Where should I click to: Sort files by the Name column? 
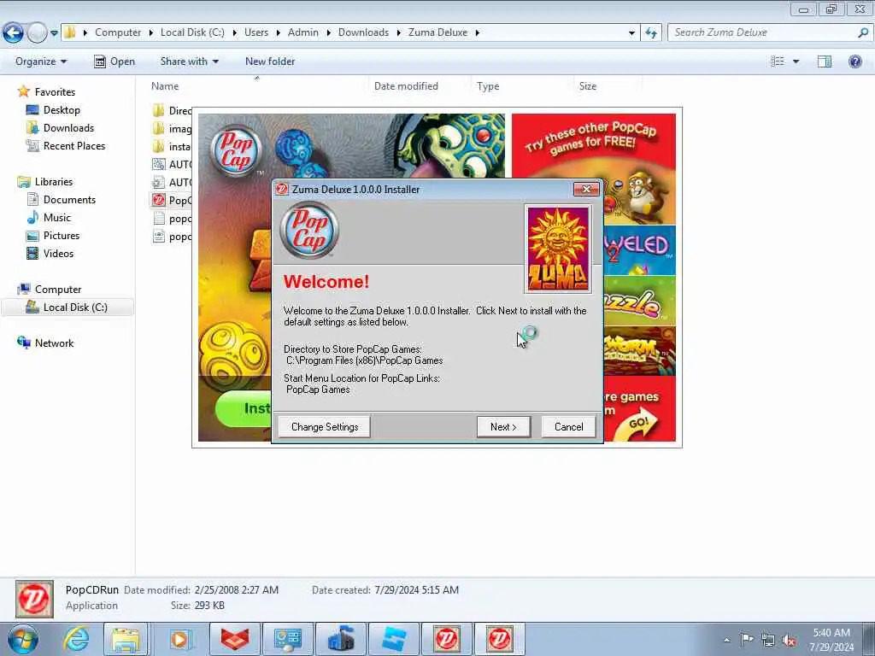(165, 86)
